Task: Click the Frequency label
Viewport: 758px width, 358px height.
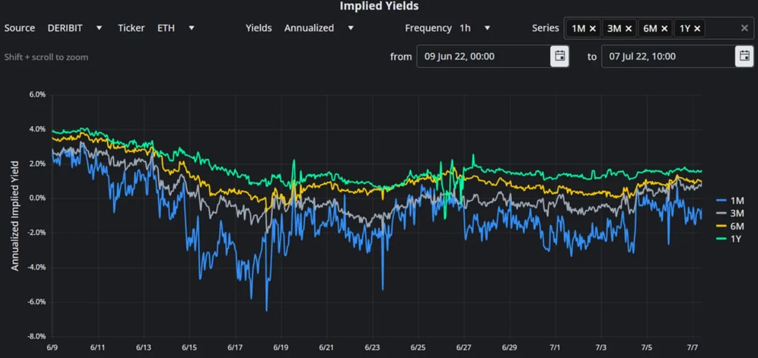Action: 428,28
